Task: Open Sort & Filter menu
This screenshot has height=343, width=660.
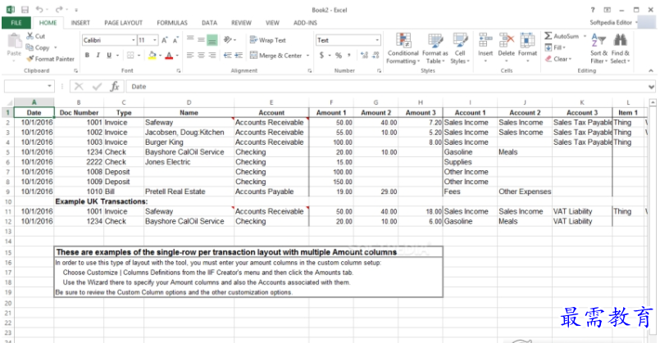Action: [x=599, y=48]
